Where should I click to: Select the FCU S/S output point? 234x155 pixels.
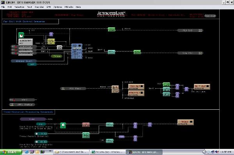[x=190, y=30]
